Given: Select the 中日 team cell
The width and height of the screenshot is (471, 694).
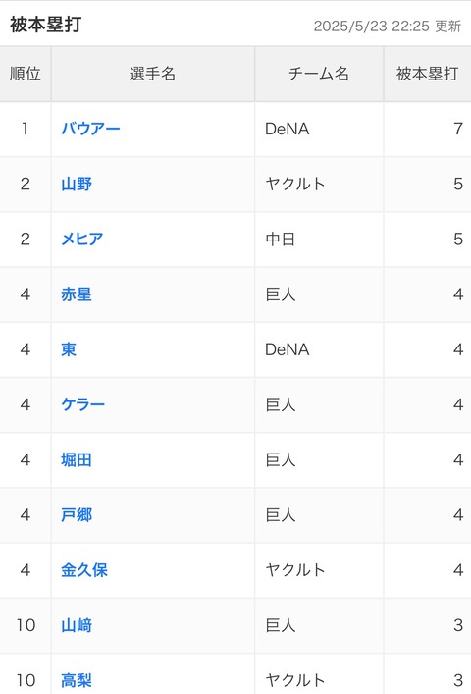Looking at the screenshot, I should [x=319, y=239].
